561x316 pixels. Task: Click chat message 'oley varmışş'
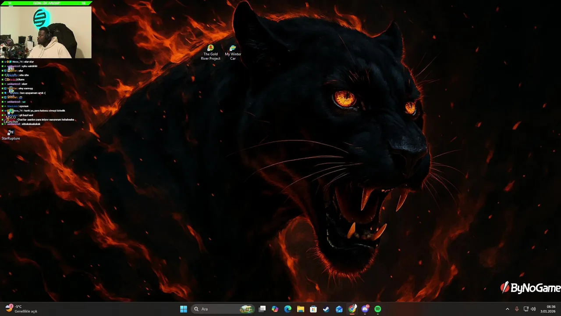click(x=25, y=89)
